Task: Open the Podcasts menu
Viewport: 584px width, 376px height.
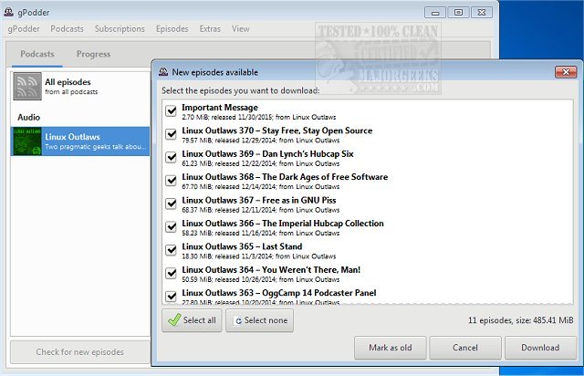Action: 67,28
